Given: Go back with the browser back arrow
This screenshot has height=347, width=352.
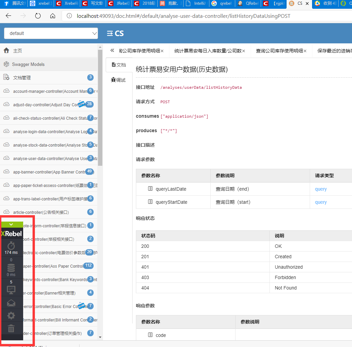Looking at the screenshot, I should point(8,16).
